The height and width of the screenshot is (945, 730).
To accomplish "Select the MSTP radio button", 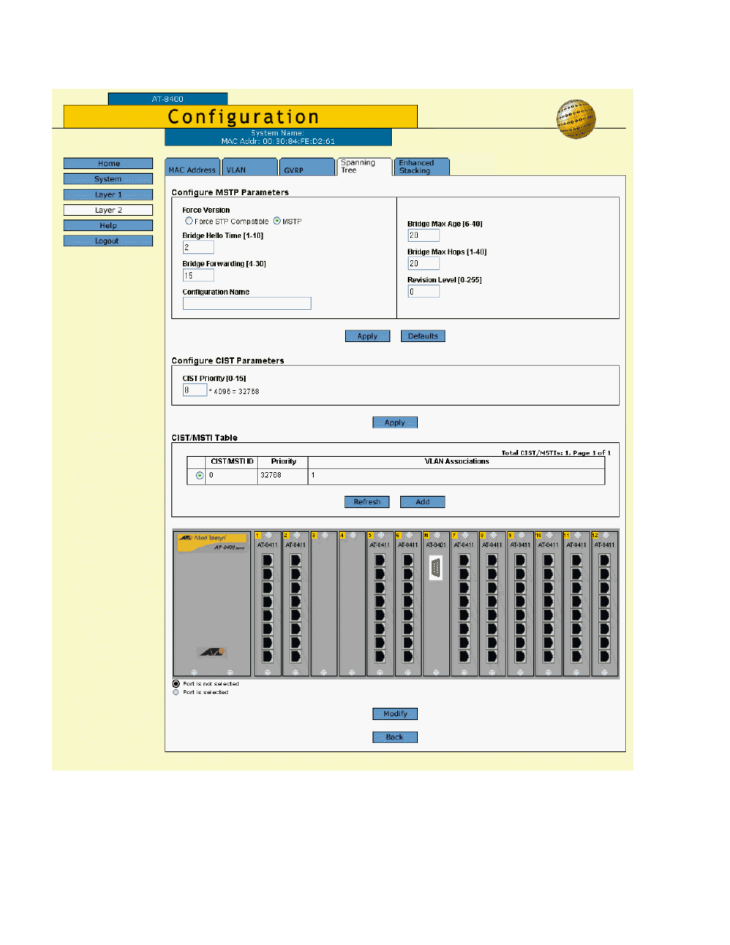I will [x=277, y=221].
